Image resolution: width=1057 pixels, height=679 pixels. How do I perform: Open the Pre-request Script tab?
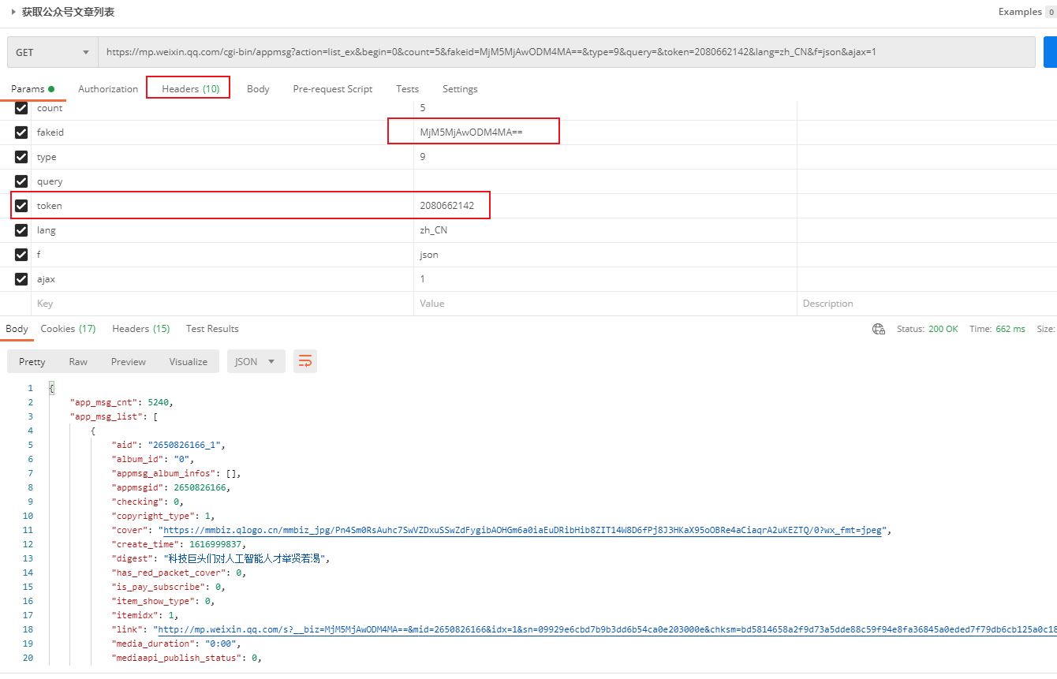point(332,89)
